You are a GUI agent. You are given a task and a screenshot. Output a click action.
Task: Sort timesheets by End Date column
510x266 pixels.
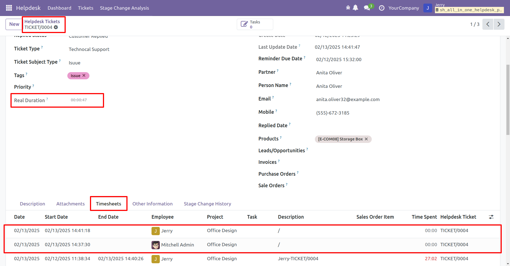108,217
